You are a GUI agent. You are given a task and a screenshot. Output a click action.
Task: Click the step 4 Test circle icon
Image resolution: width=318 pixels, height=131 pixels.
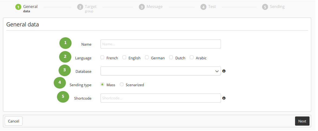tap(203, 7)
